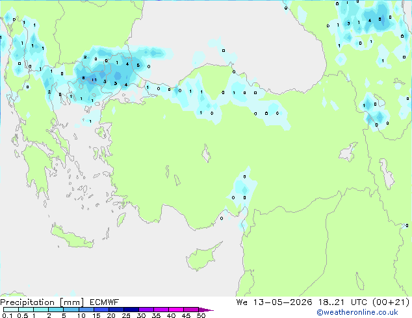Click the 25 to 30 legend swatch

(x=131, y=310)
